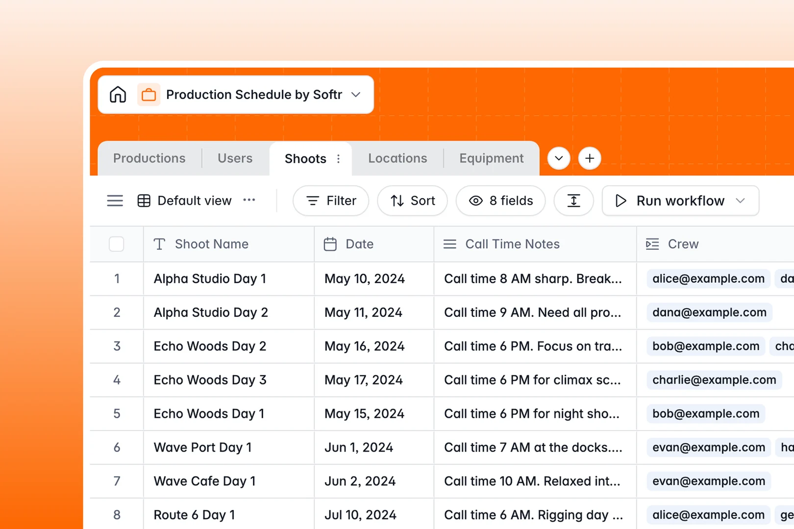Change row height with the height icon
The width and height of the screenshot is (794, 529).
pyautogui.click(x=573, y=201)
